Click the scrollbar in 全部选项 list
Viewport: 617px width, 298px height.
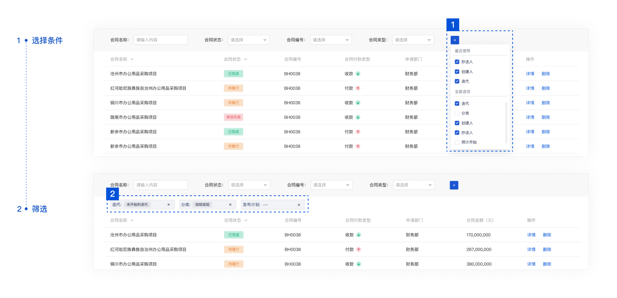[x=506, y=122]
